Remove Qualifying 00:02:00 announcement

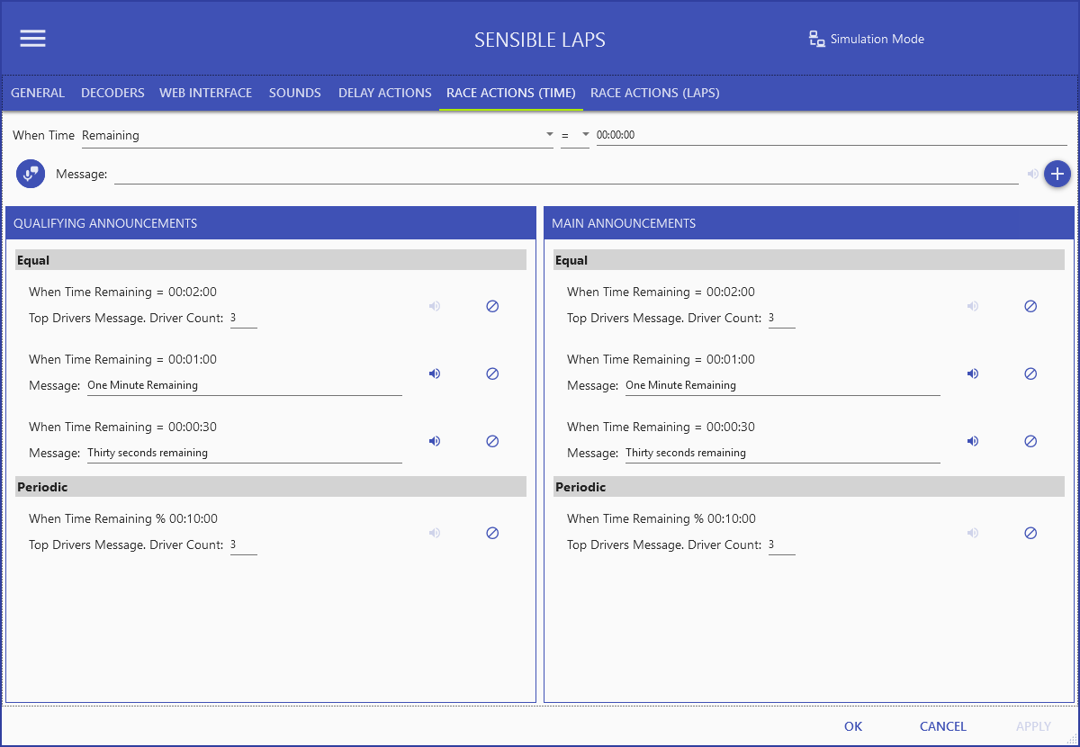point(492,306)
